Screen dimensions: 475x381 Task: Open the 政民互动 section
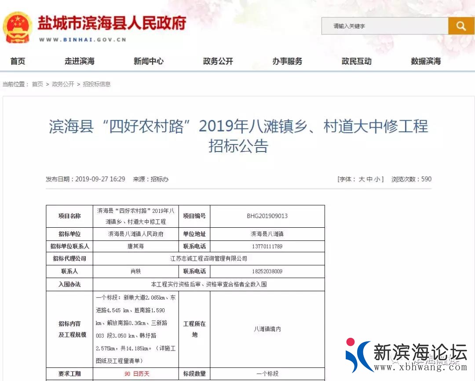(356, 62)
